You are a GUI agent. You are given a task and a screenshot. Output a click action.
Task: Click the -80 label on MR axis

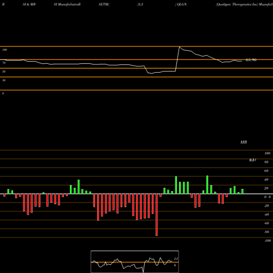pyautogui.click(x=266, y=232)
